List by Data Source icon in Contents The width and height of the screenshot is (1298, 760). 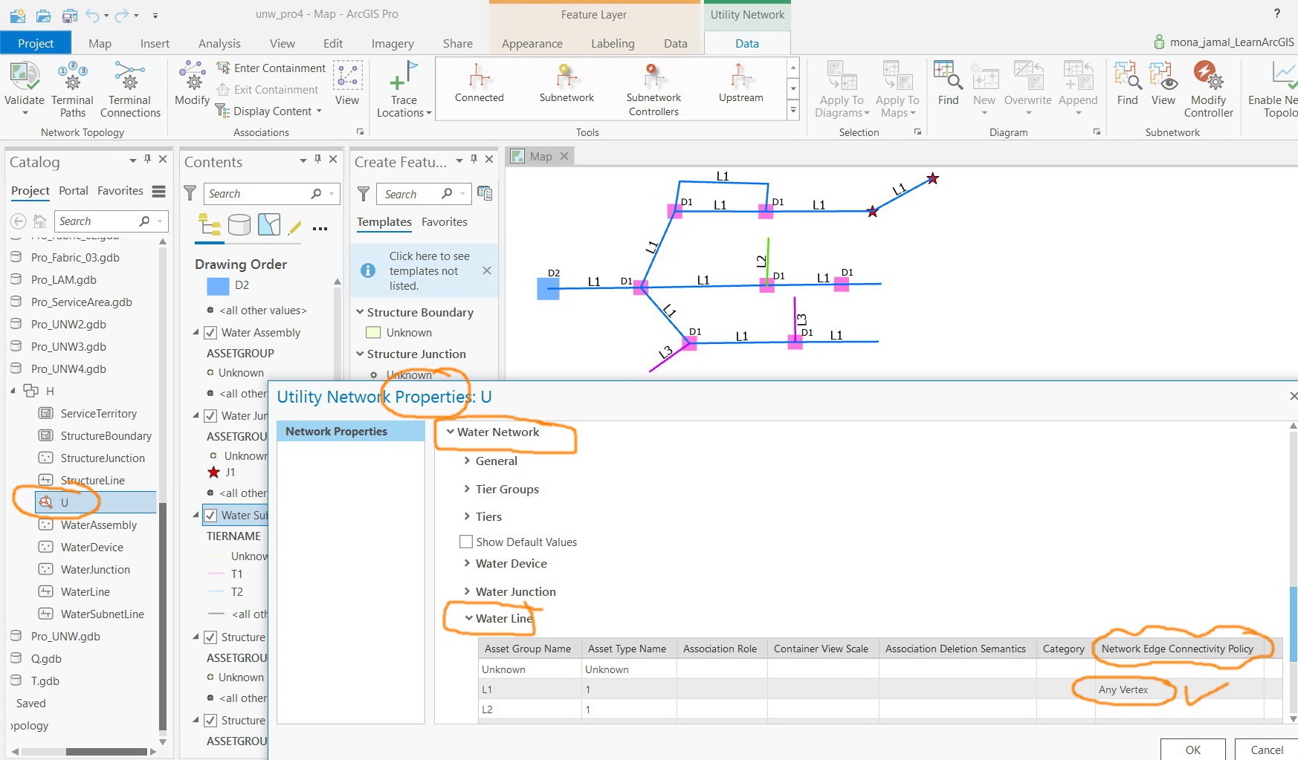coord(239,224)
